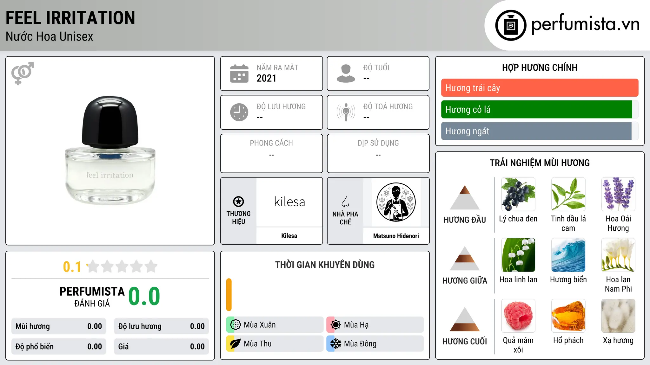Click the sillage icon beside Độ toả hương
650x365 pixels.
click(346, 112)
